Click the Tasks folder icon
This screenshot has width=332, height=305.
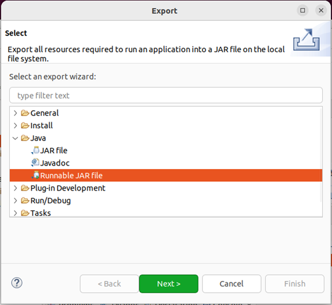click(25, 213)
